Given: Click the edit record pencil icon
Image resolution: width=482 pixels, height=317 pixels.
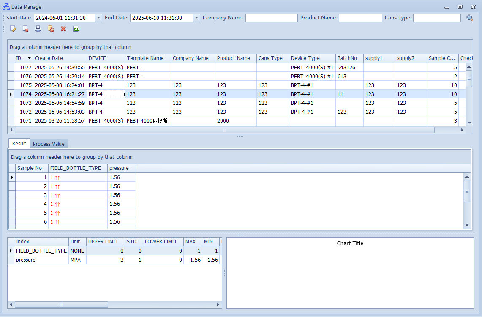Looking at the screenshot, I should pos(13,29).
